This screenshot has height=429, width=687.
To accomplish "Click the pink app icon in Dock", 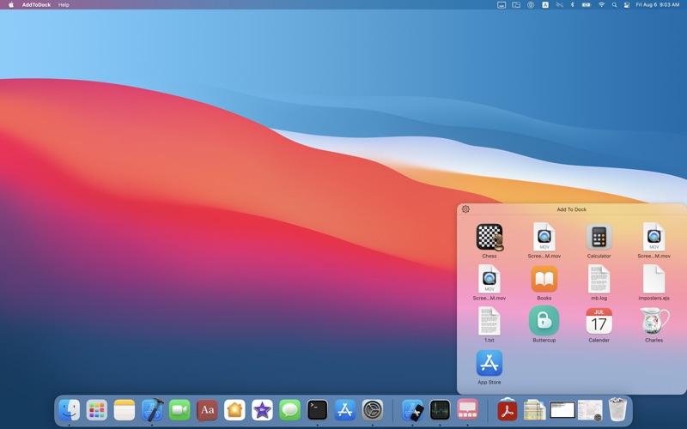I will [x=467, y=410].
